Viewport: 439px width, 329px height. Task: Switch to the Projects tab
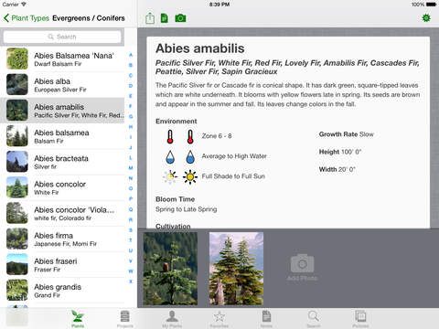click(x=125, y=319)
